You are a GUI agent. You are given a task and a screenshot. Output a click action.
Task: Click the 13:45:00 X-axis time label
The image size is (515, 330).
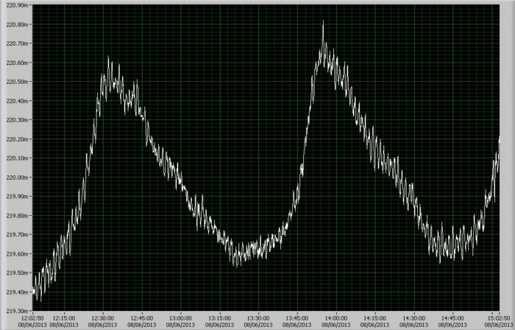(x=297, y=318)
